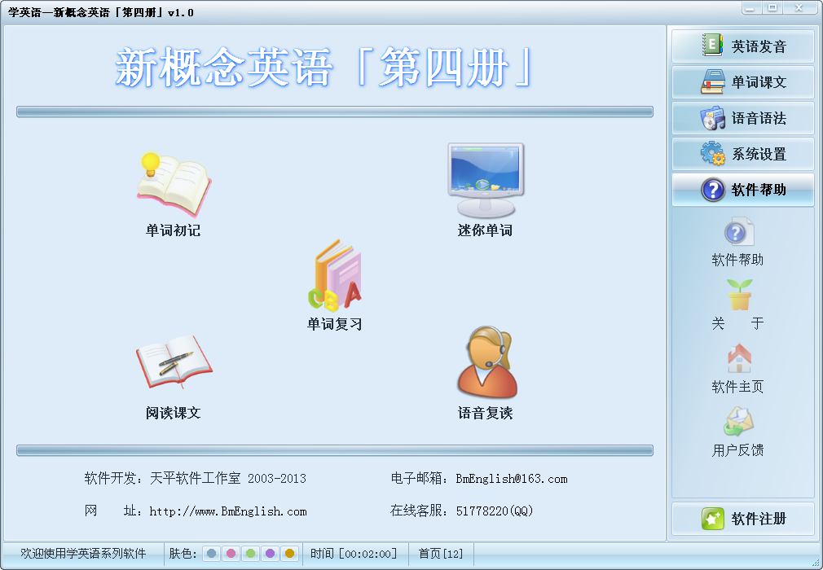Click the 软件注册 button text
823x570 pixels.
[759, 519]
